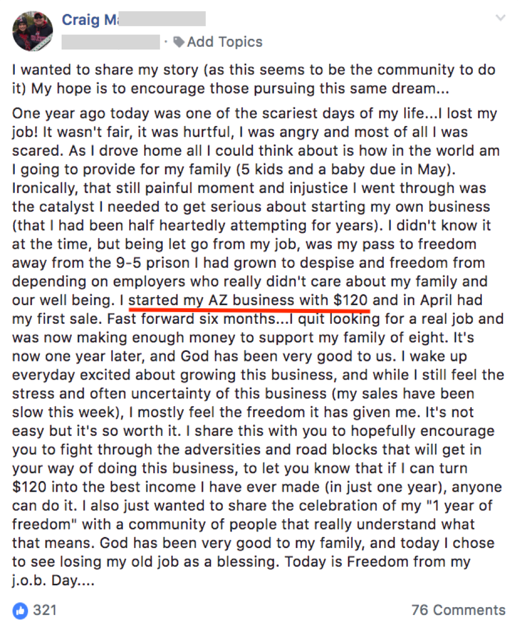Viewport: 518px width, 631px height.
Task: Click the redacted surname box after Craig M
Action: [x=162, y=19]
